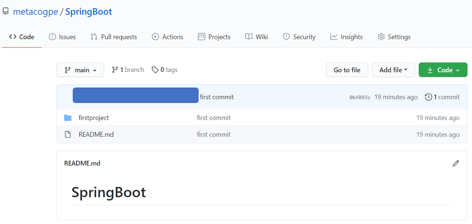Click '19 minutes ago' in README.md row
The image size is (472, 224).
tap(438, 135)
